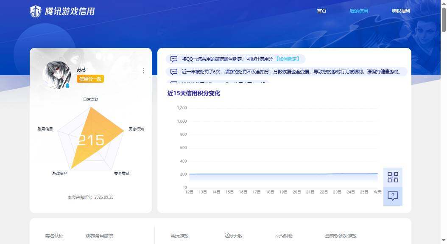Click the 平均时长 column label
The image size is (447, 244).
[284, 236]
